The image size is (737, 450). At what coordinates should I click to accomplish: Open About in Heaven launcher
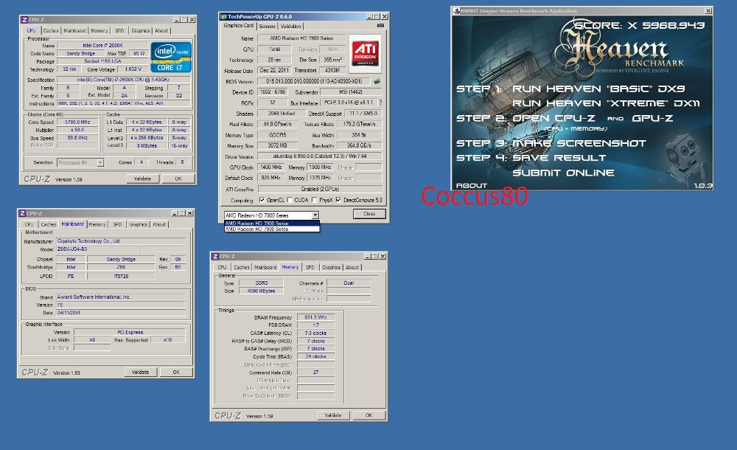[x=472, y=185]
